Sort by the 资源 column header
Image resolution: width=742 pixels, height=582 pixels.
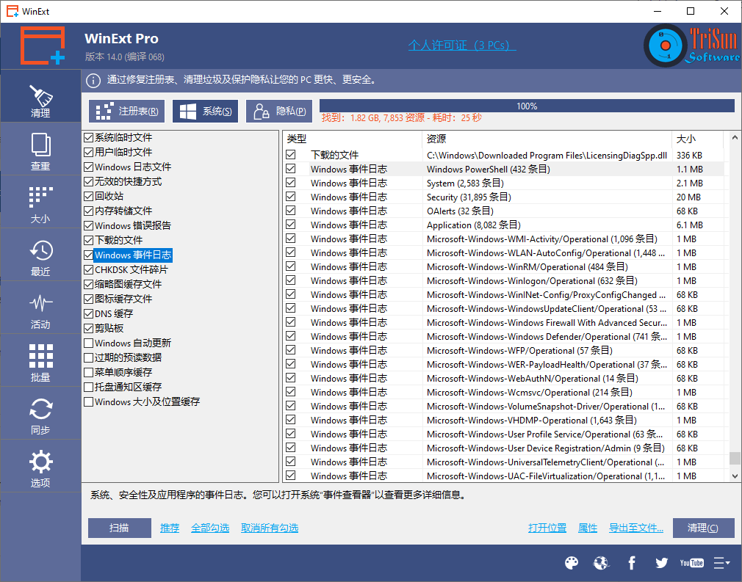547,139
